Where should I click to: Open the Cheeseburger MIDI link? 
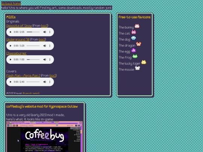pyautogui.click(x=16, y=53)
